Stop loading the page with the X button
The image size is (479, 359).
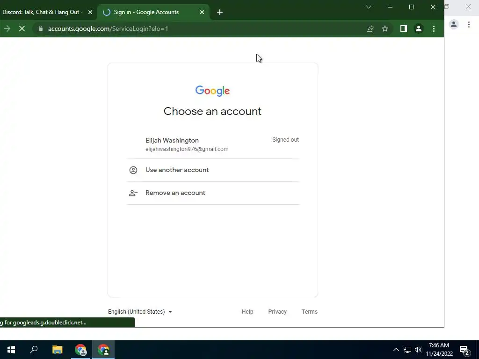(x=22, y=29)
